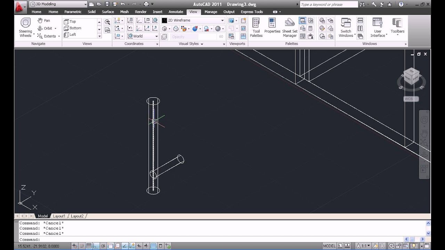Viewport: 445px width, 250px height.
Task: Switch to the Layout2 tab
Action: (x=77, y=216)
